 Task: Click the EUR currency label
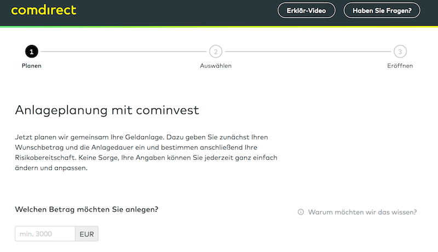[87, 234]
